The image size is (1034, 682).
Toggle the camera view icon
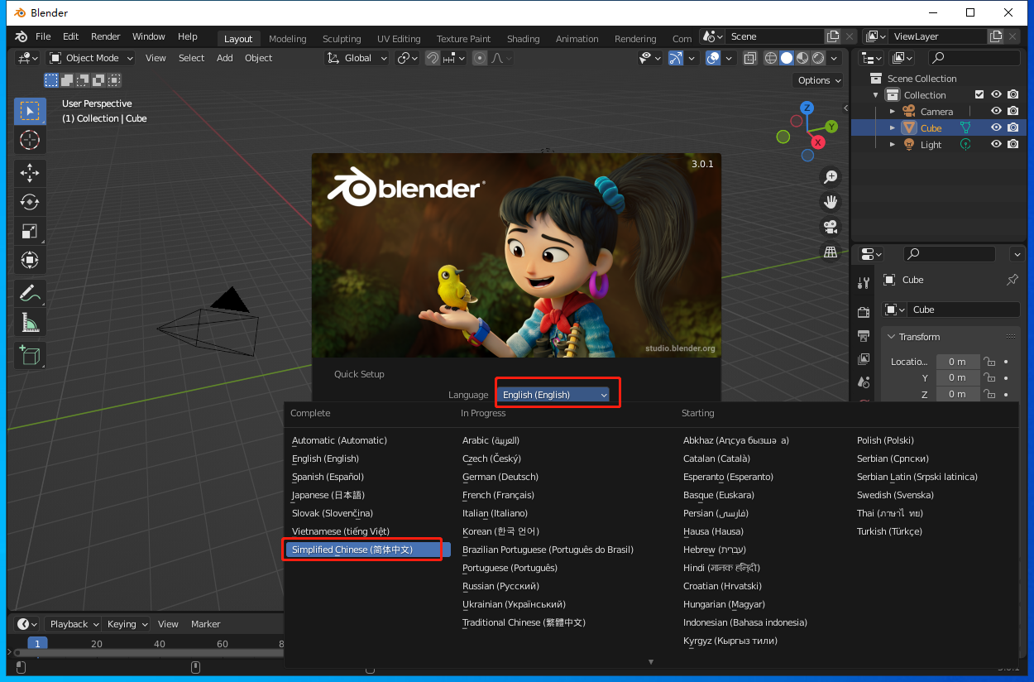point(831,226)
